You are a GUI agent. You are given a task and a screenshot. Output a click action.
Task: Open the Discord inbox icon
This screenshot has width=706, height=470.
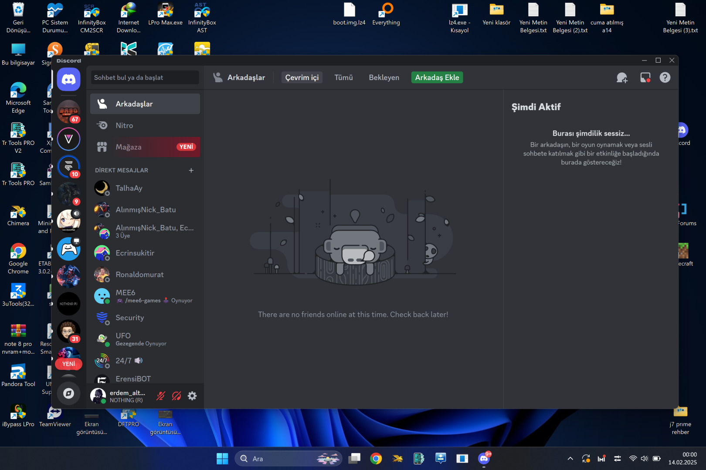point(645,77)
